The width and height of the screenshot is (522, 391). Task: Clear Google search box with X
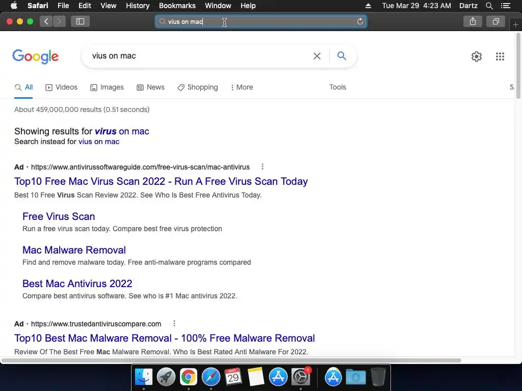pyautogui.click(x=317, y=56)
